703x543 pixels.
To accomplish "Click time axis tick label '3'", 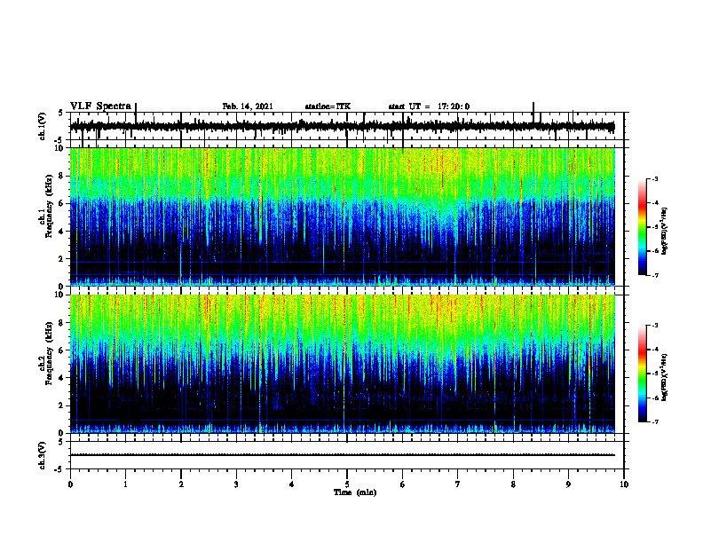I will click(x=236, y=484).
